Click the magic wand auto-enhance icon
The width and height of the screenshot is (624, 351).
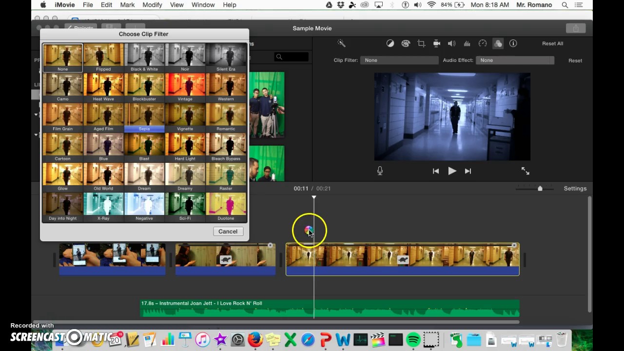(x=341, y=43)
